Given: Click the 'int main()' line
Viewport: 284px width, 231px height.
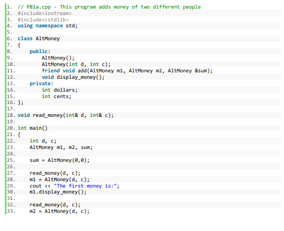Looking at the screenshot, I should click(x=33, y=128).
